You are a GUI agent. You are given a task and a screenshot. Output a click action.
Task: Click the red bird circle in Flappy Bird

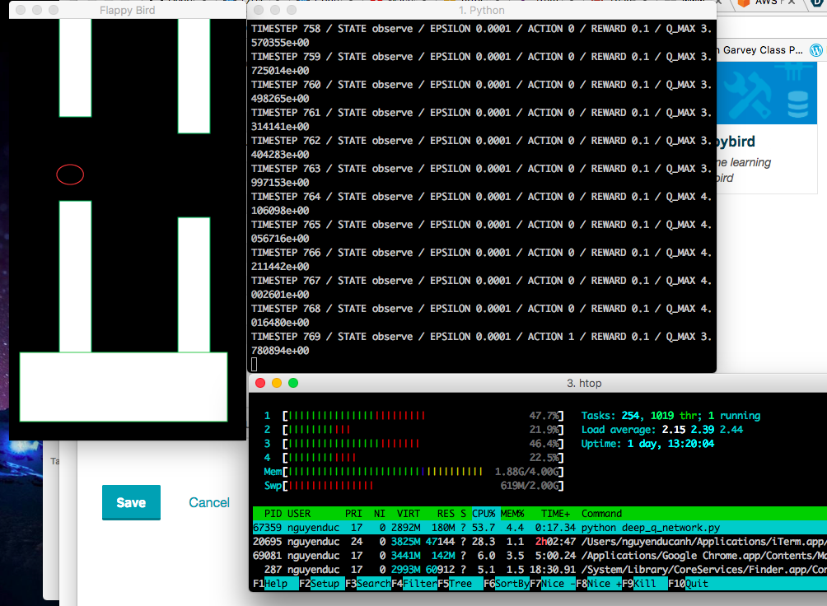coord(70,175)
